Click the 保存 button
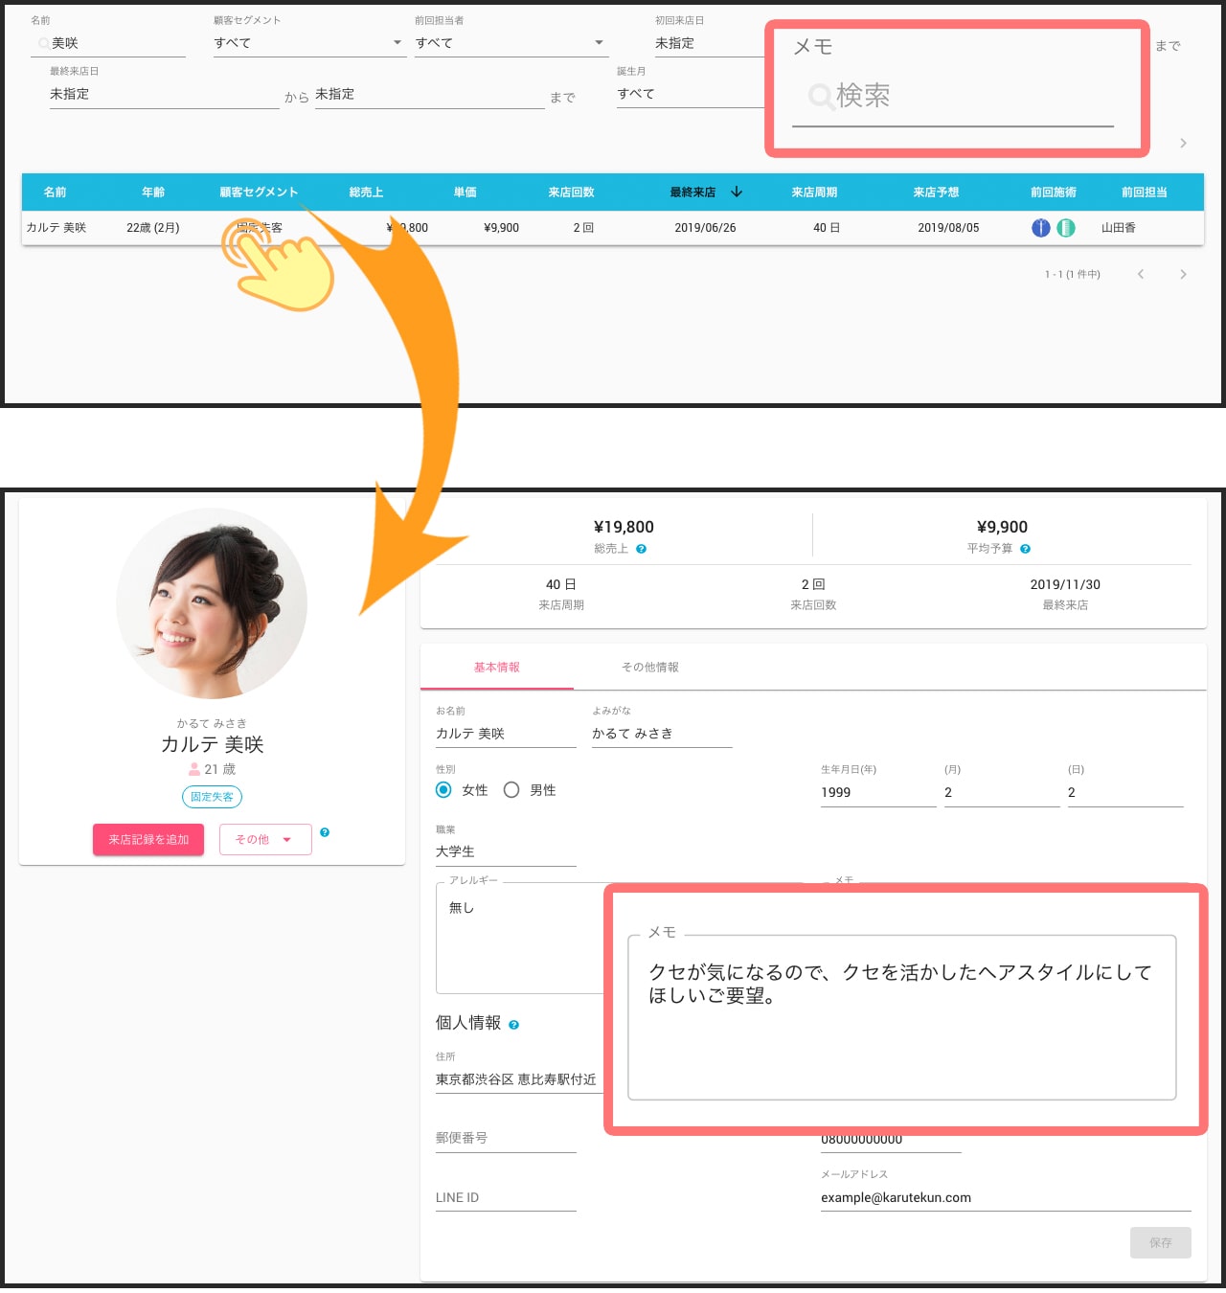The image size is (1226, 1293). pos(1160,1243)
